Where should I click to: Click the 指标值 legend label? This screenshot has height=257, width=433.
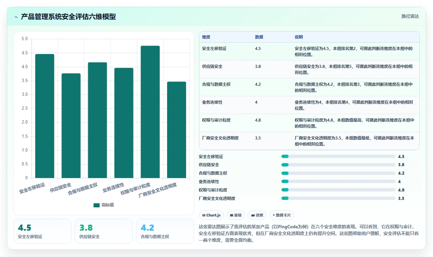click(108, 205)
